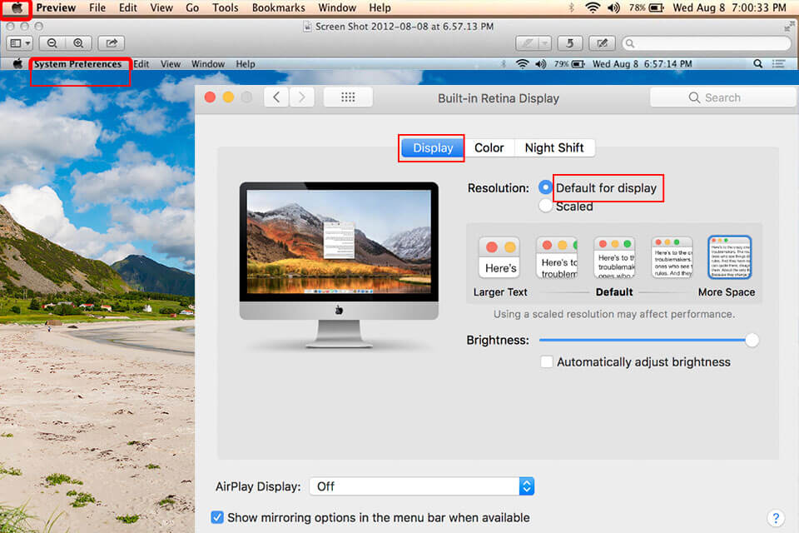The image size is (799, 533).
Task: Click Spotlight search magnifier in inner menu bar
Action: click(757, 64)
